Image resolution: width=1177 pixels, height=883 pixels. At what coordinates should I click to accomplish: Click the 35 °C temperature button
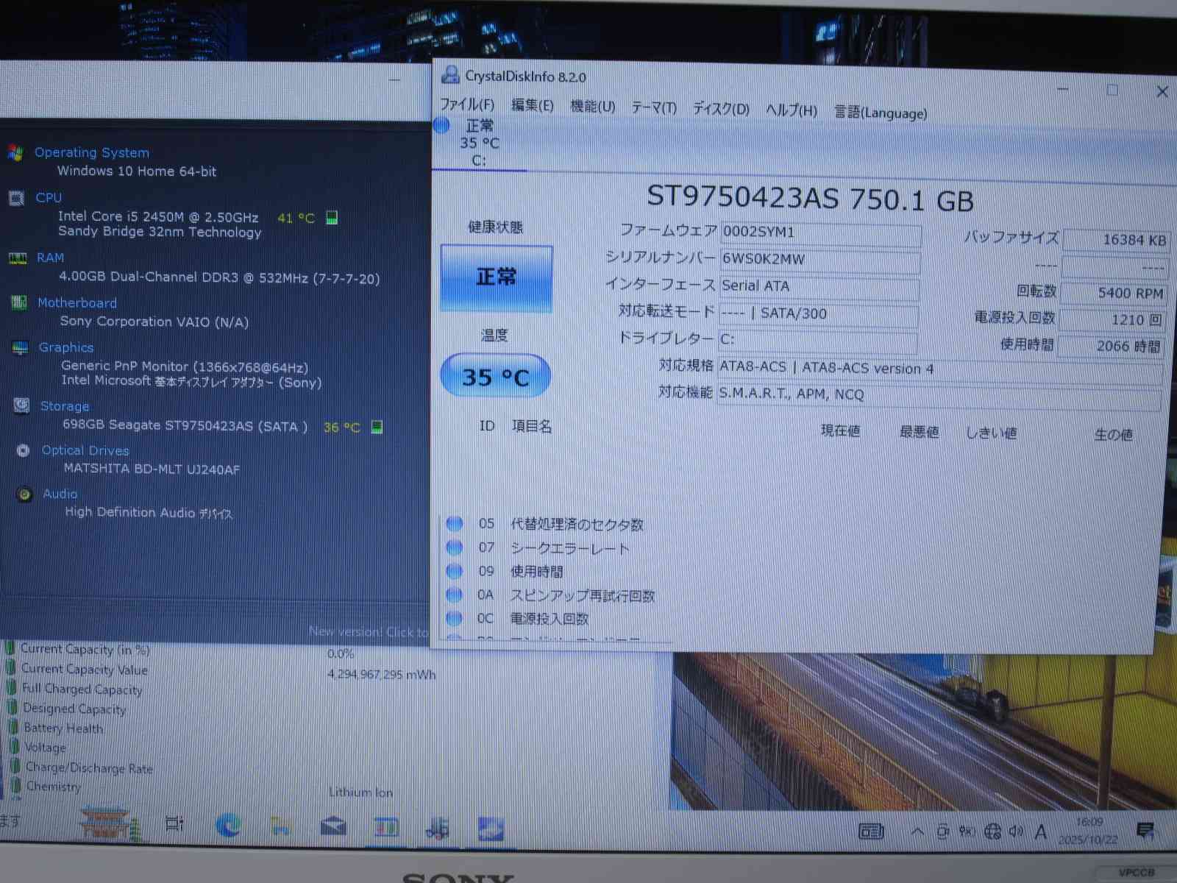[x=495, y=377]
